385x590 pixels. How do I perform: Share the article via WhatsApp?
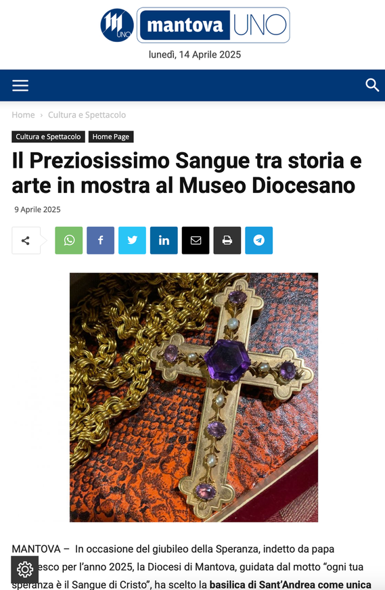[x=69, y=240]
